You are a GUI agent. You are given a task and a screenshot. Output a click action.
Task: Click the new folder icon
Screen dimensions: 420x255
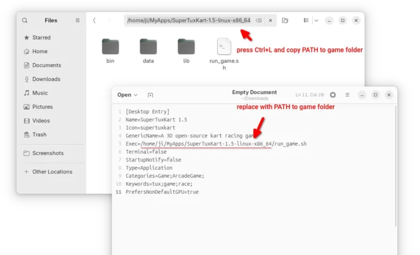click(285, 20)
